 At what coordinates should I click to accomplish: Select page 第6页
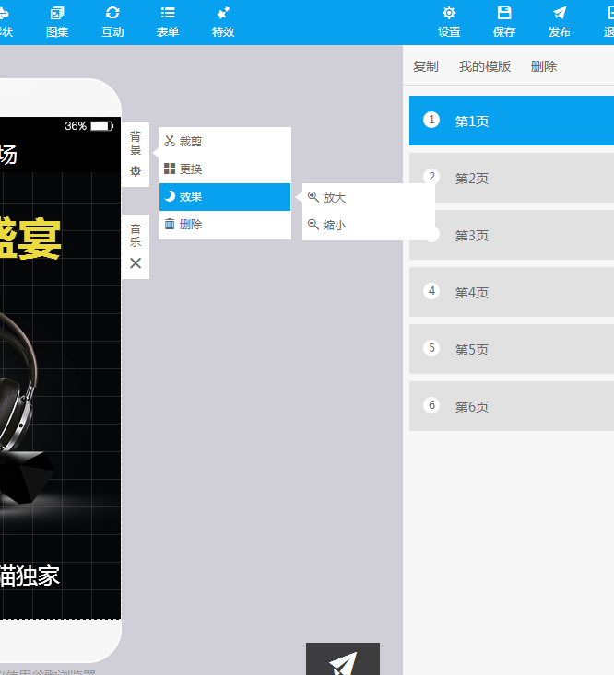point(512,406)
